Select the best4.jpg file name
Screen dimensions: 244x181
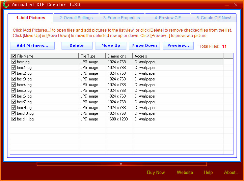[x=24, y=85]
